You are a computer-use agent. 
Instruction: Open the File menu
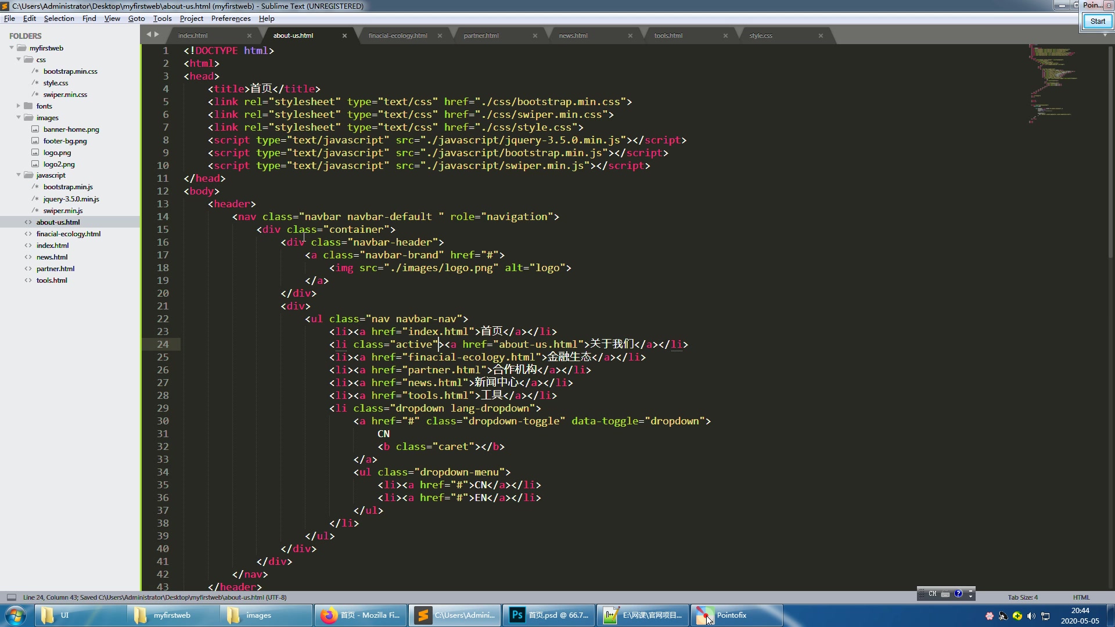9,18
